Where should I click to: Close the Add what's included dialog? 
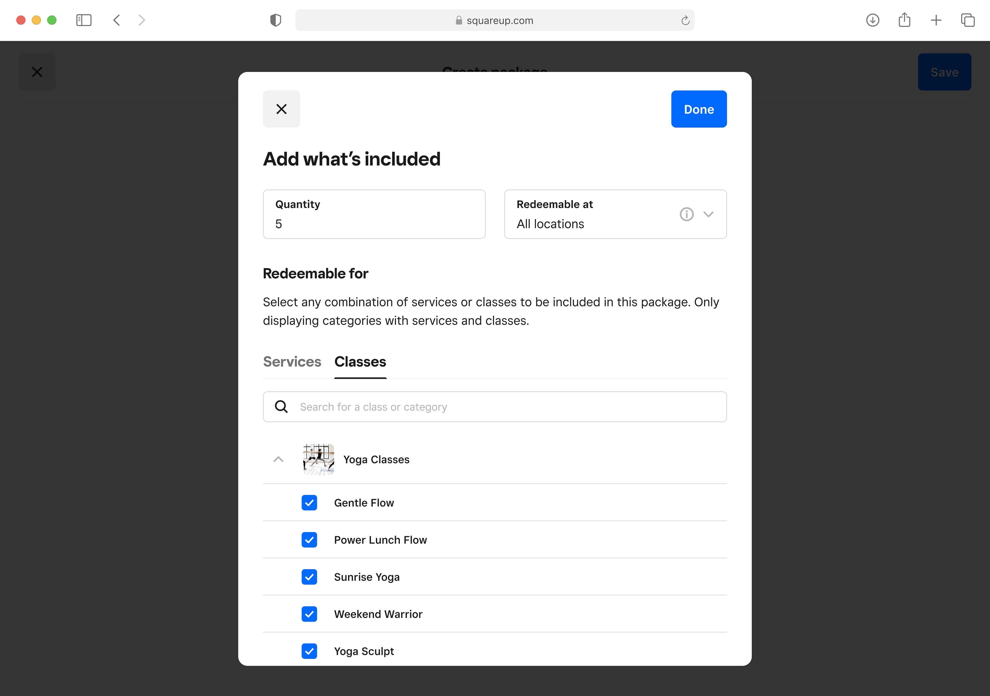tap(281, 109)
